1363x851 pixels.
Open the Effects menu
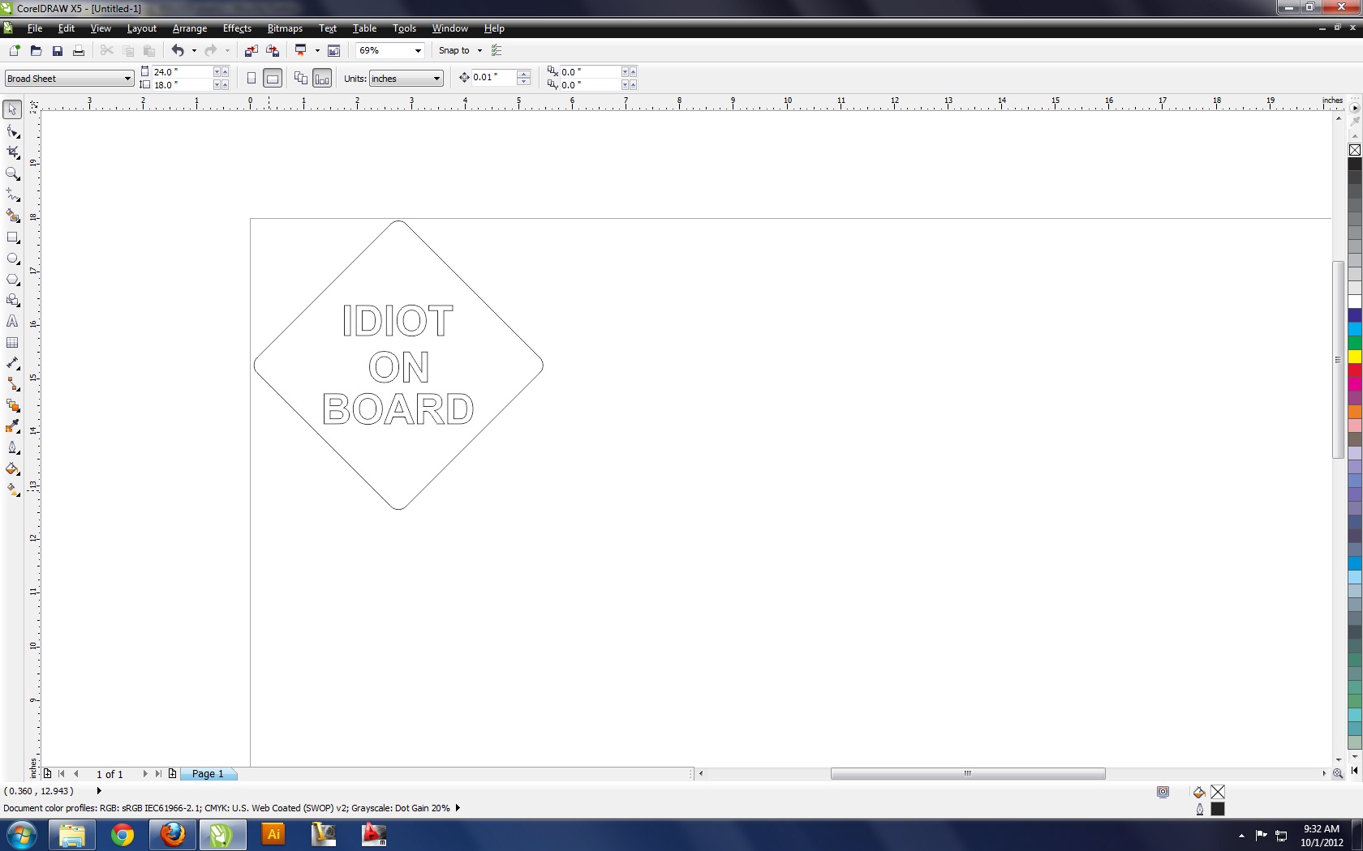point(237,28)
